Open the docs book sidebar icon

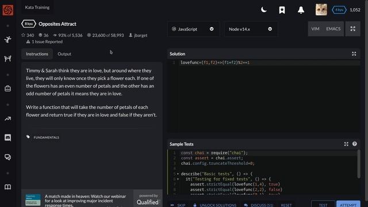coord(7,187)
